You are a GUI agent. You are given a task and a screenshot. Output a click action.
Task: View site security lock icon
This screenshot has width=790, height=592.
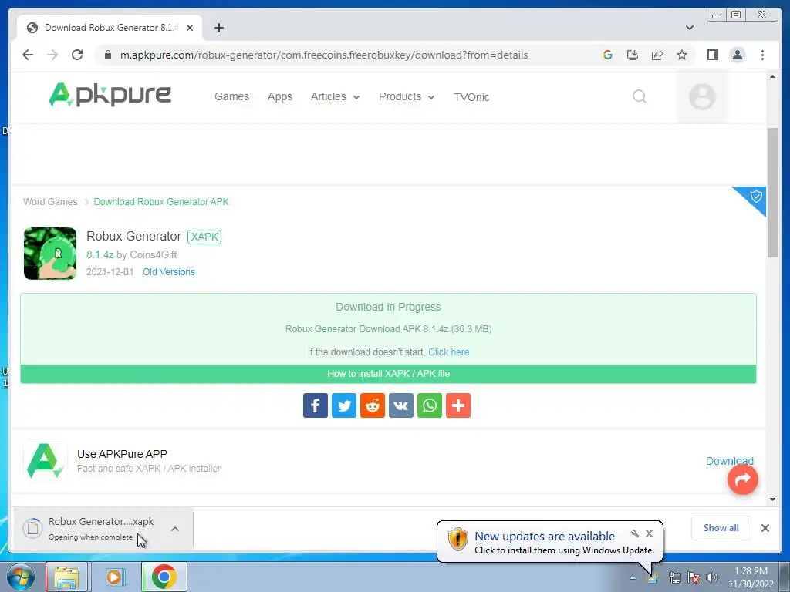(x=107, y=55)
